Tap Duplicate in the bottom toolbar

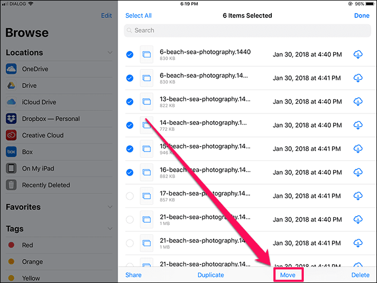click(x=210, y=275)
